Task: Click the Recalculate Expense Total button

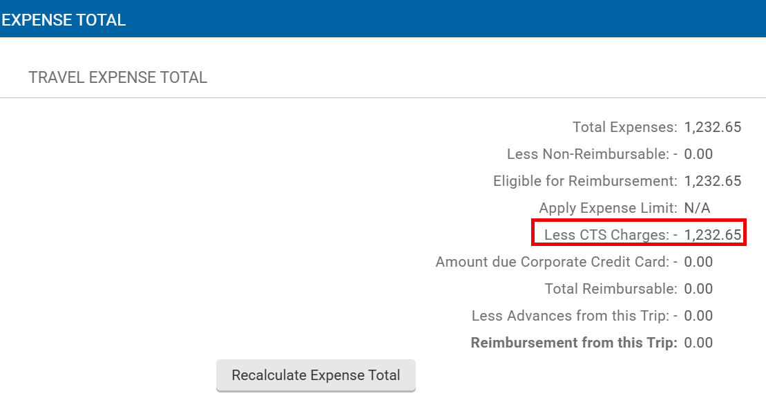Action: click(316, 375)
